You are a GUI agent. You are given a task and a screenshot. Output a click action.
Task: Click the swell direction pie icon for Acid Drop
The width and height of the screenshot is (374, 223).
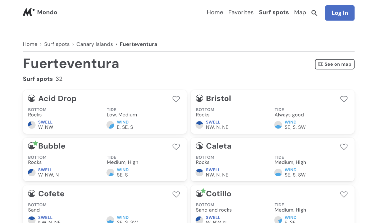pos(32,125)
